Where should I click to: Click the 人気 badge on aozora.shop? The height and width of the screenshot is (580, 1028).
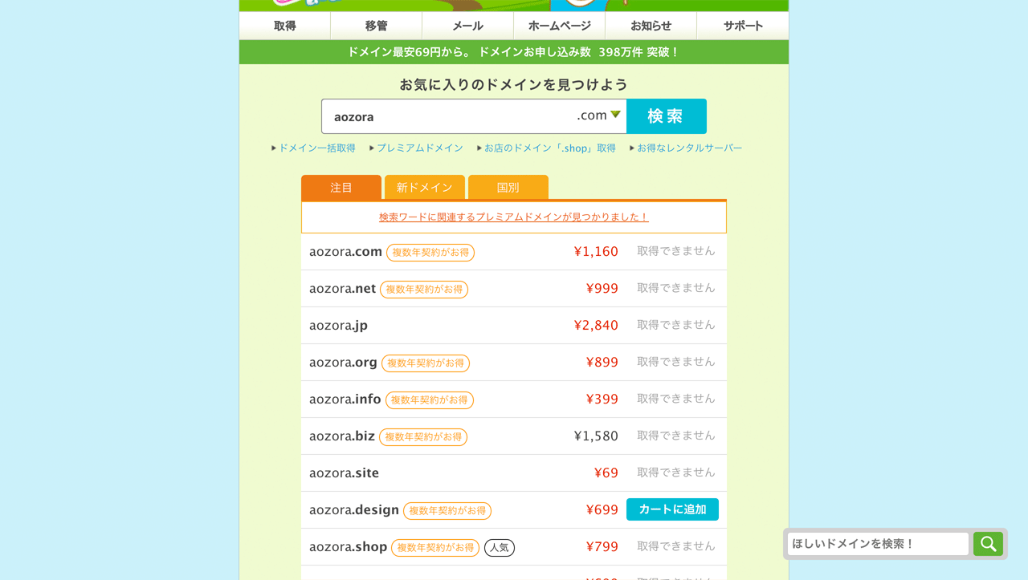click(500, 548)
